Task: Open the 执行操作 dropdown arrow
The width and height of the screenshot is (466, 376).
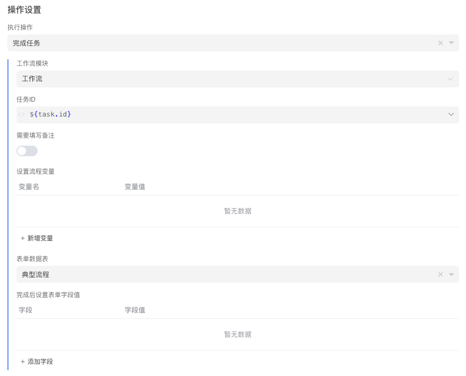Action: [451, 43]
